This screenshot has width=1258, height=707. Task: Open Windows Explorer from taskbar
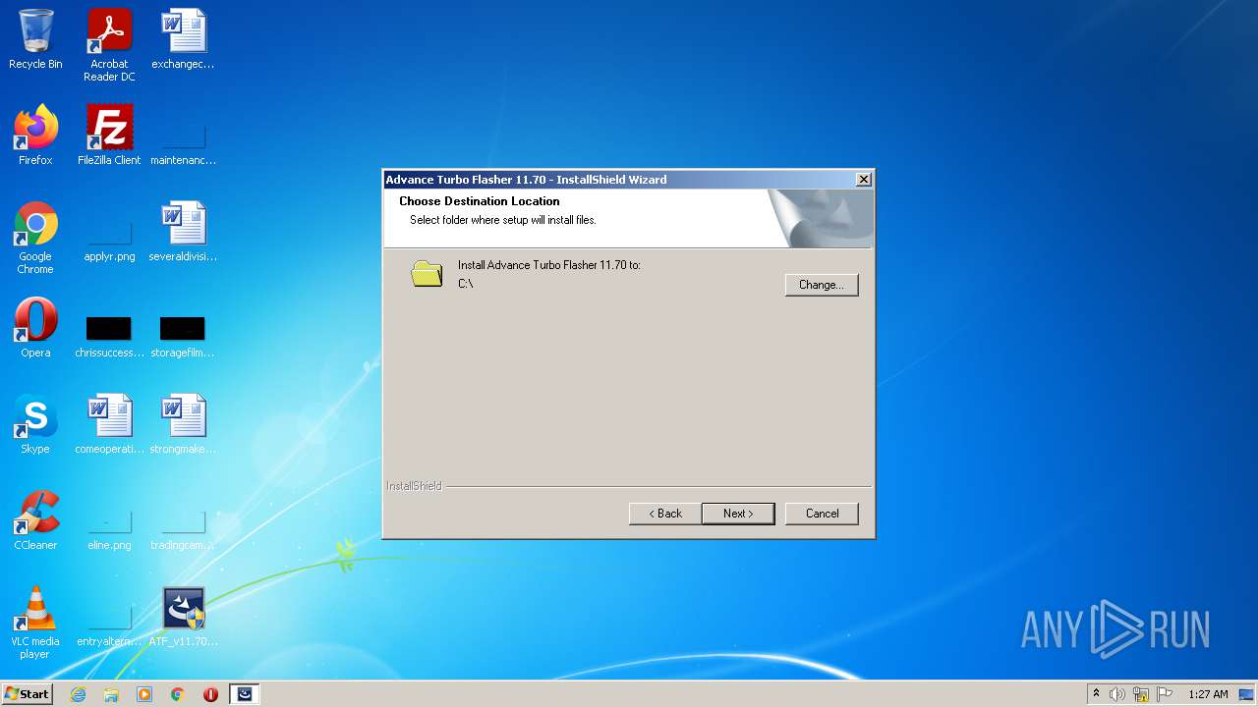tap(111, 694)
